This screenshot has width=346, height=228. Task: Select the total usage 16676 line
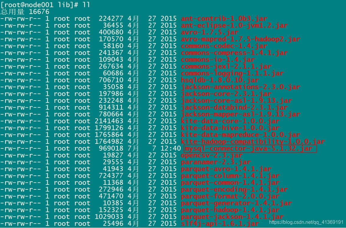tap(25, 12)
